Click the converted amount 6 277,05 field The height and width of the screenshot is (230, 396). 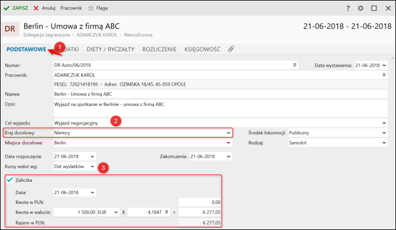[x=200, y=212]
